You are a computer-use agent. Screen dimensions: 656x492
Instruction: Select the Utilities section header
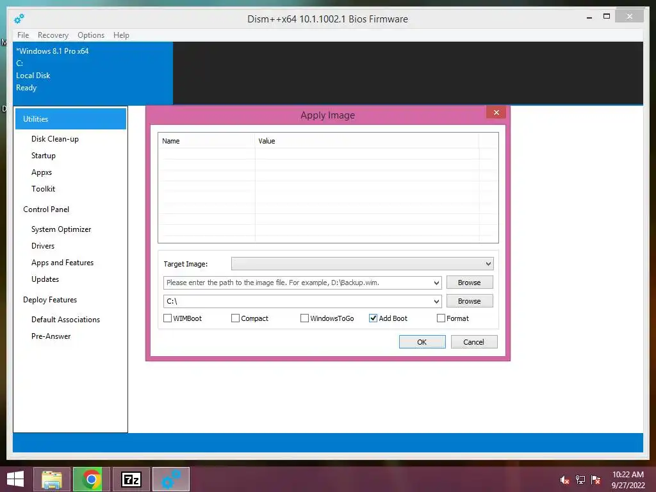70,119
